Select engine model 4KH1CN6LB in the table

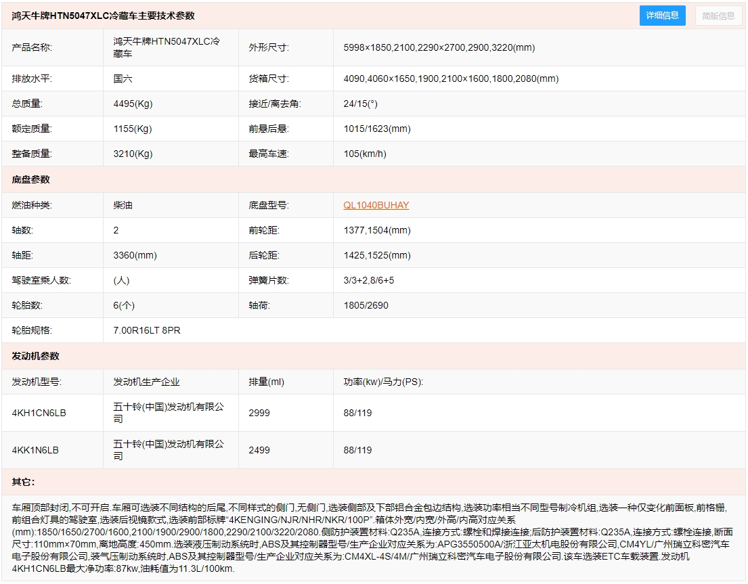pyautogui.click(x=39, y=413)
